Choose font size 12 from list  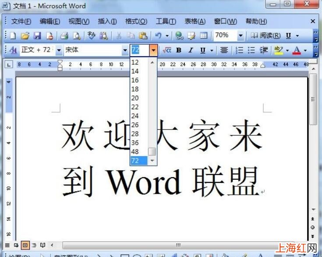pos(139,62)
